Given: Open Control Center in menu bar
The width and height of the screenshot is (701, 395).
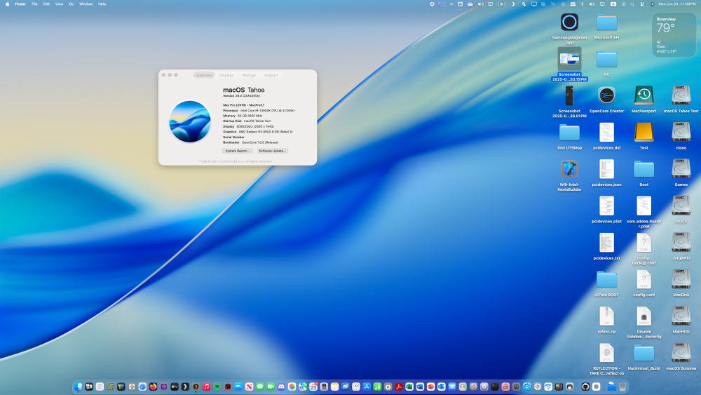Looking at the screenshot, I should tap(642, 4).
